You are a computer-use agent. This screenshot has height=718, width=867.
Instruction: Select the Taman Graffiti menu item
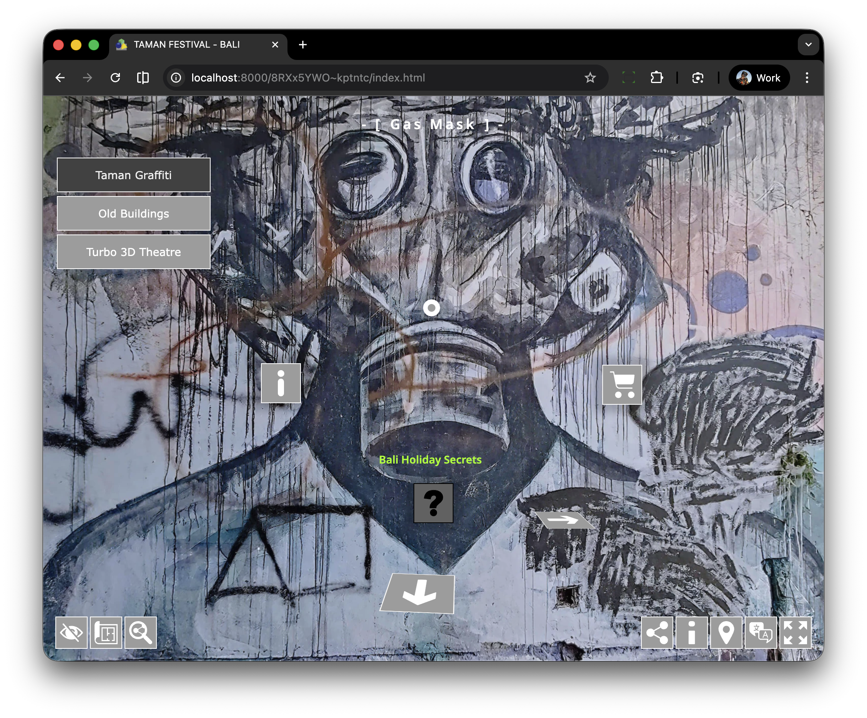(x=133, y=175)
